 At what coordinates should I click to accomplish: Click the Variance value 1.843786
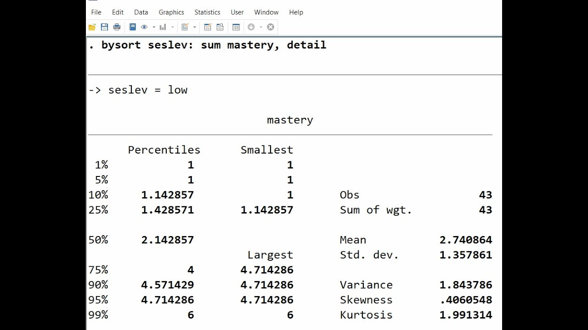(x=466, y=285)
